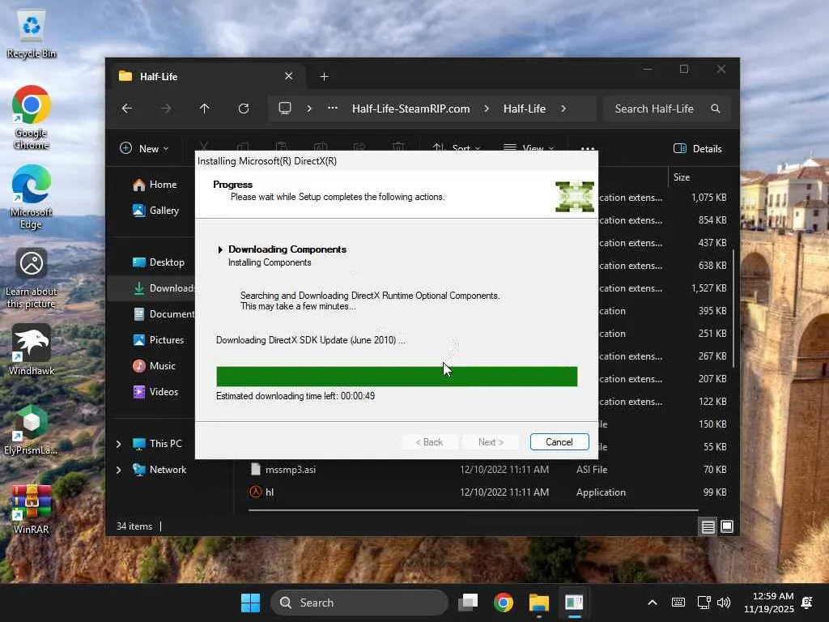Open volume control in system tray
The image size is (829, 622).
click(x=724, y=603)
